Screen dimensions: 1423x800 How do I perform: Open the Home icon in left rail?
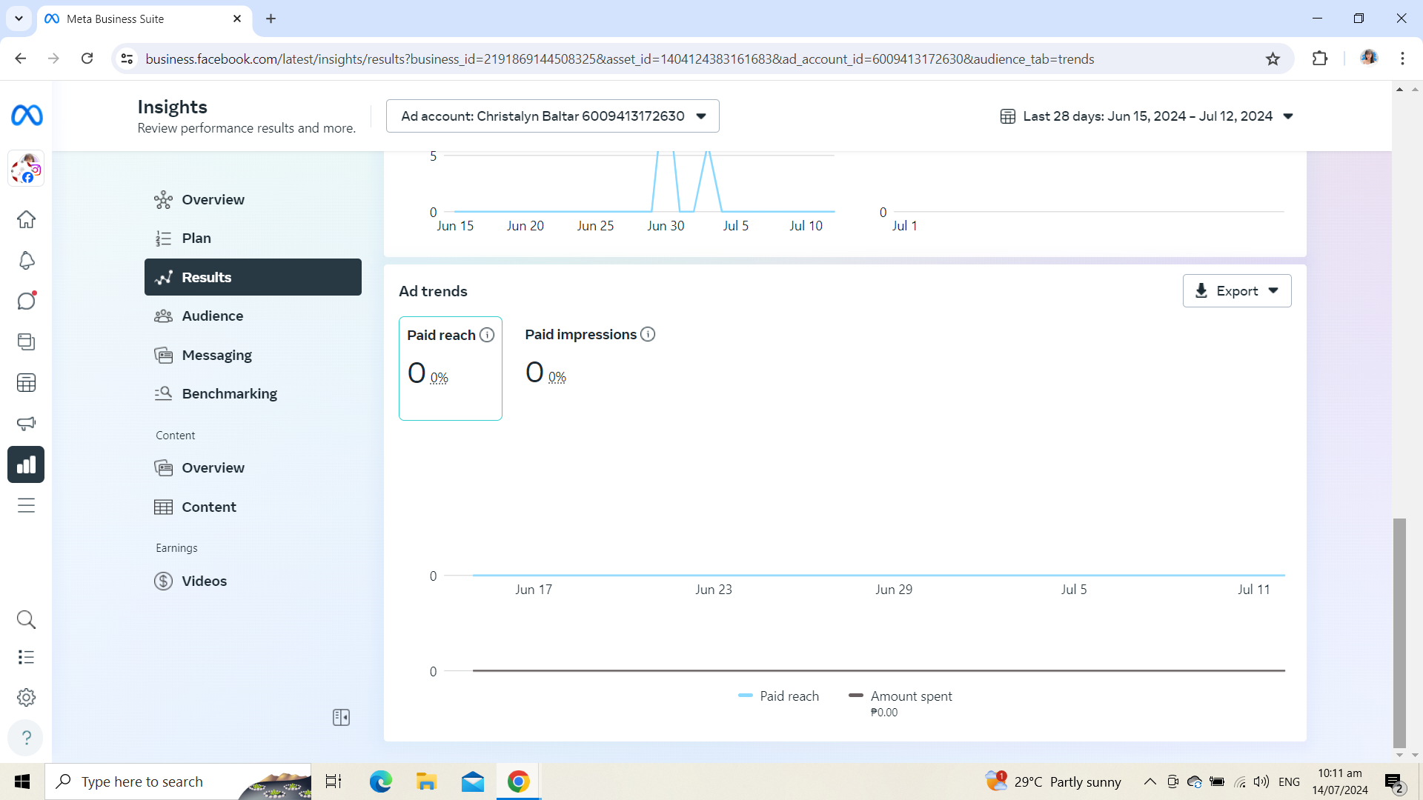(26, 219)
